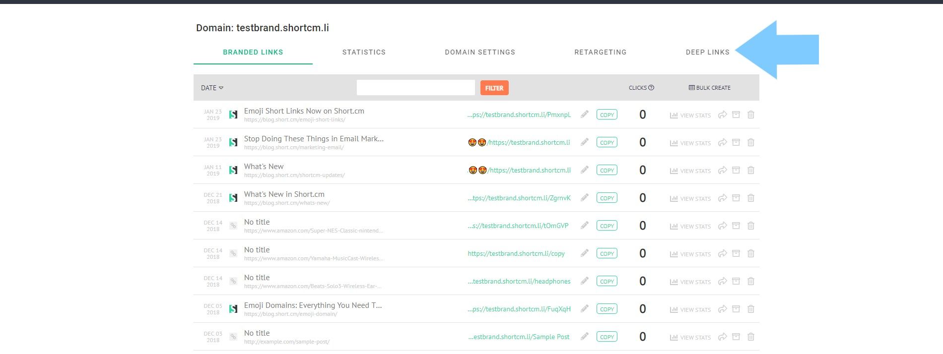Delete the headphones link
943x354 pixels.
751,281
